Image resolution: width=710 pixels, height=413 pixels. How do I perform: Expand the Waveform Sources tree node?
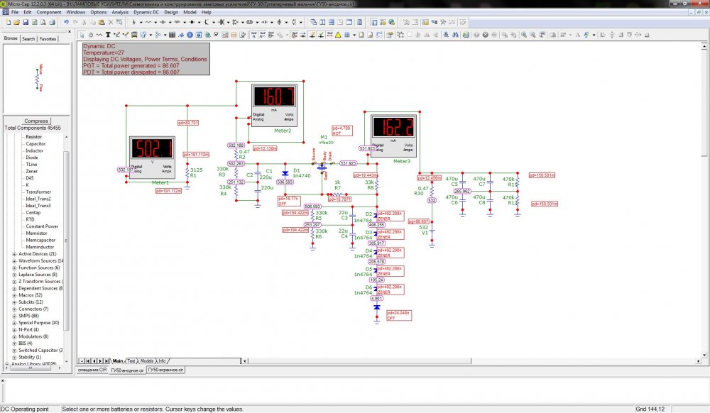point(15,260)
